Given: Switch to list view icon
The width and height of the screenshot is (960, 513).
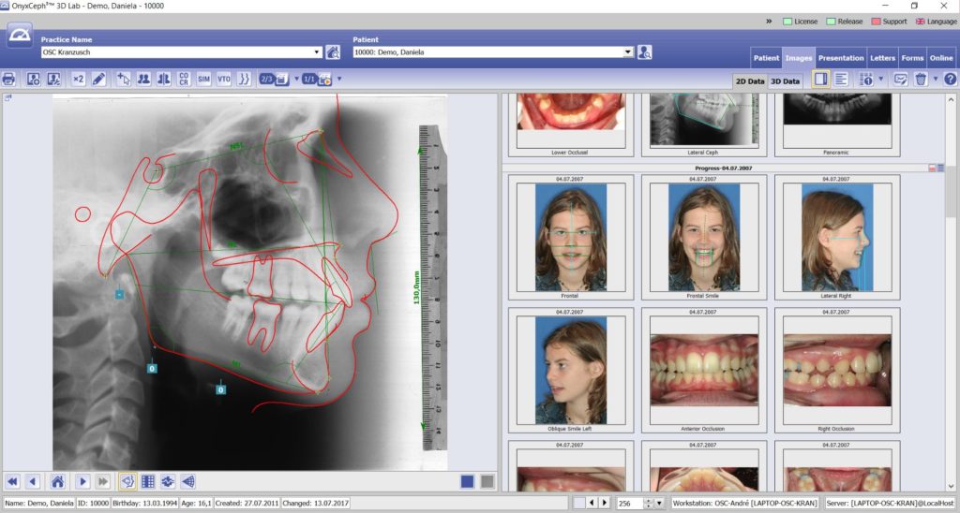Looking at the screenshot, I should coord(841,79).
